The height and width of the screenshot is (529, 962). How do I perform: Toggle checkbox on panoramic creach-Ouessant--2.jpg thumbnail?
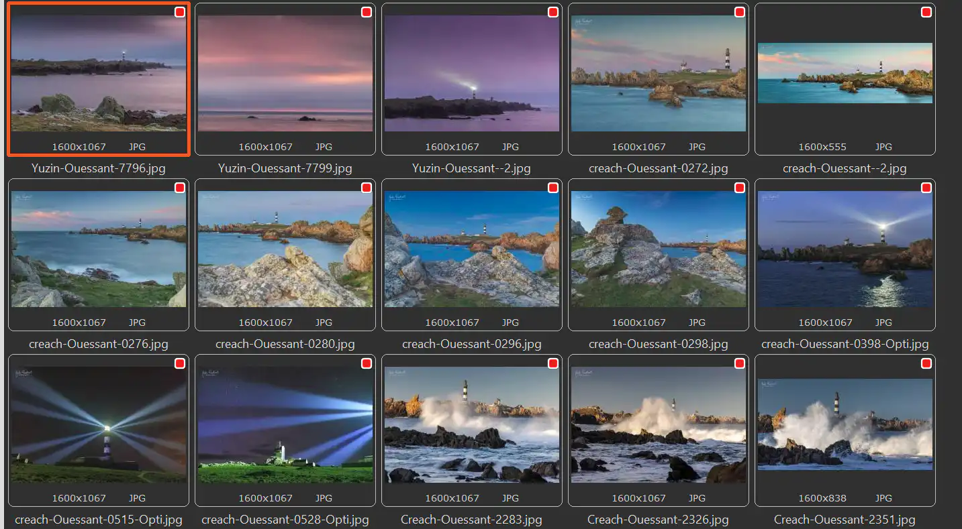[926, 13]
